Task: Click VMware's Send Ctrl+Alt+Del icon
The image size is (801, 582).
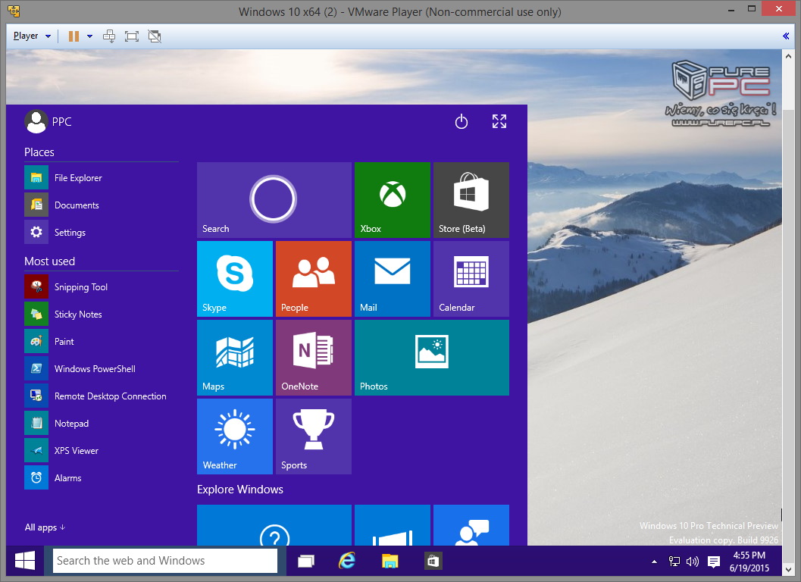Action: coord(109,36)
